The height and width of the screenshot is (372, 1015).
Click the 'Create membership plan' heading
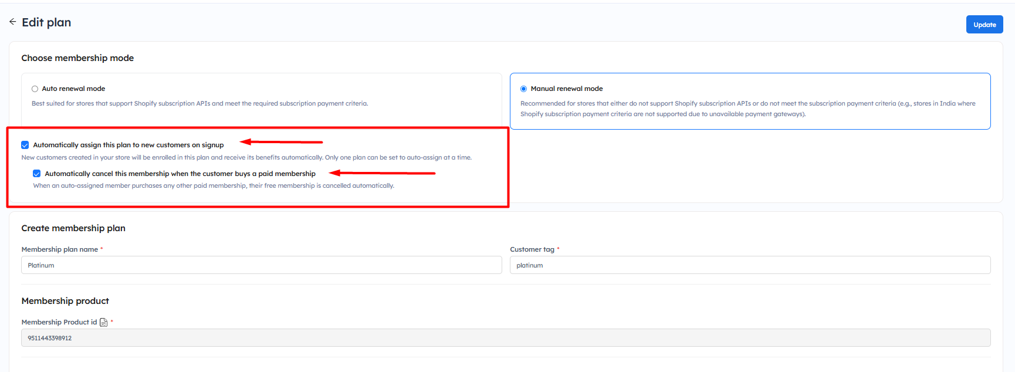coord(73,228)
